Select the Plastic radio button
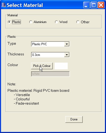The width and height of the screenshot is (106, 133). coord(9,22)
